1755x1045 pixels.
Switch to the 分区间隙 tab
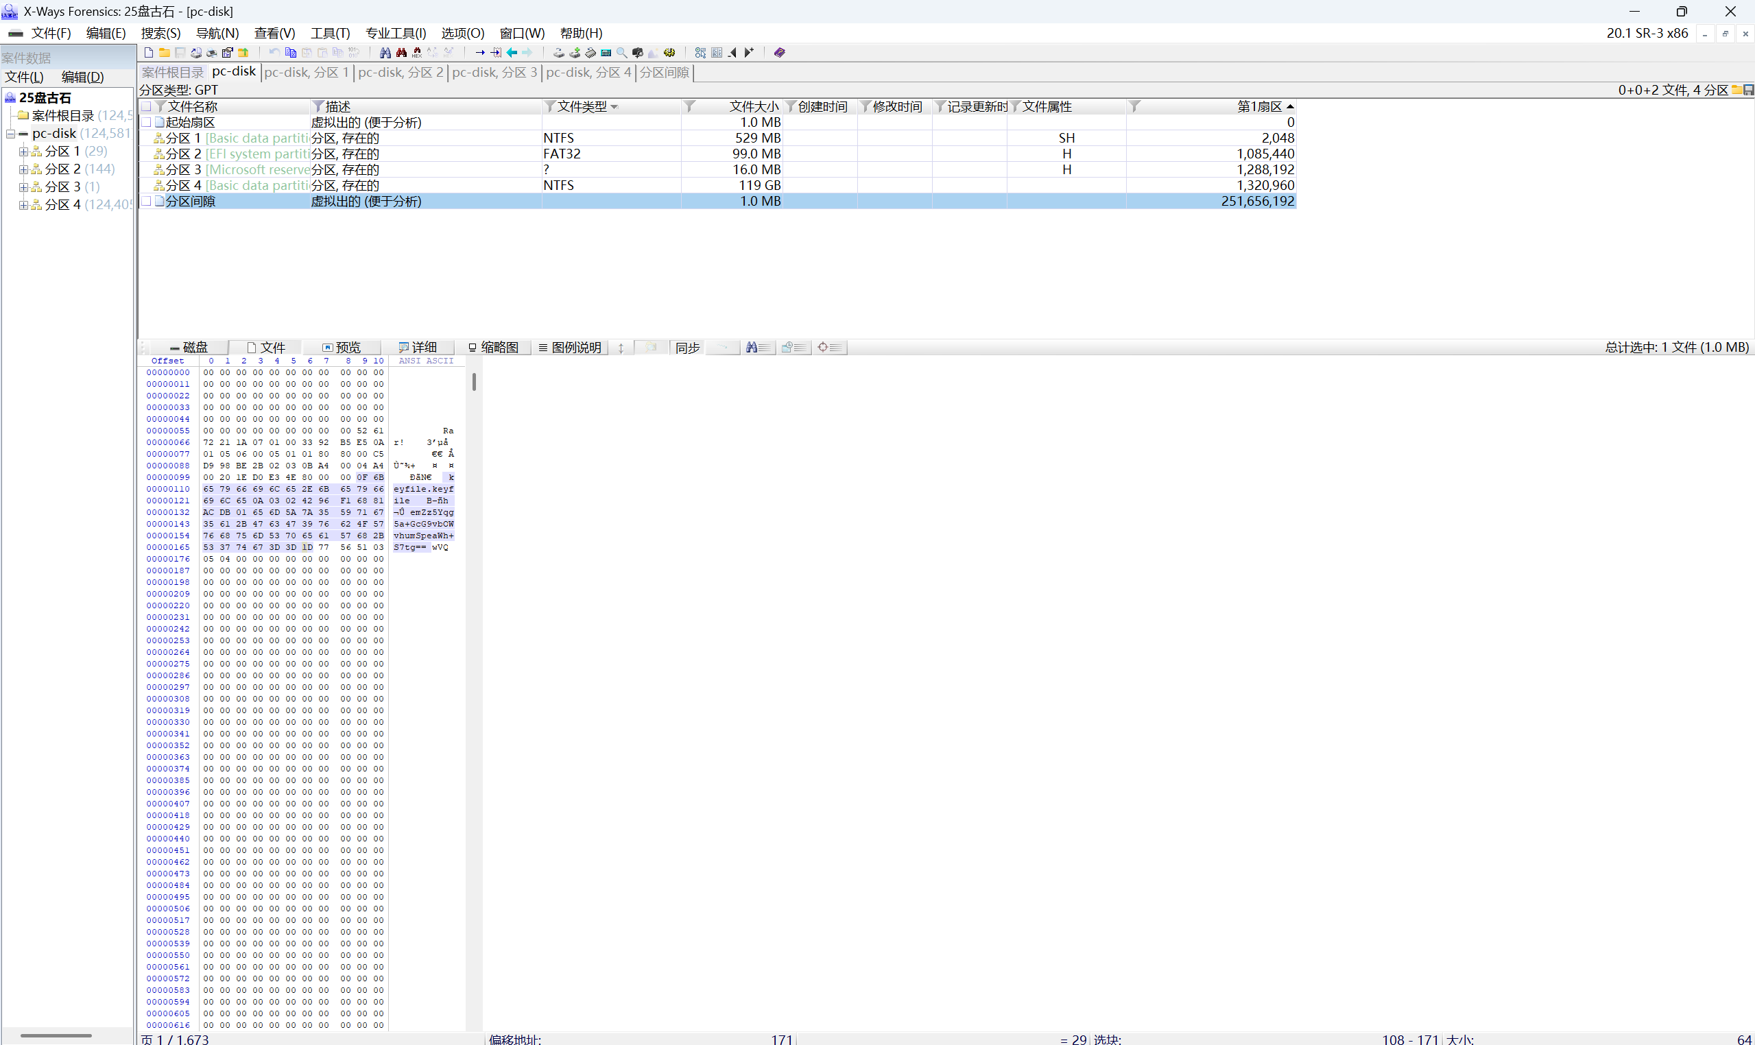pyautogui.click(x=664, y=73)
